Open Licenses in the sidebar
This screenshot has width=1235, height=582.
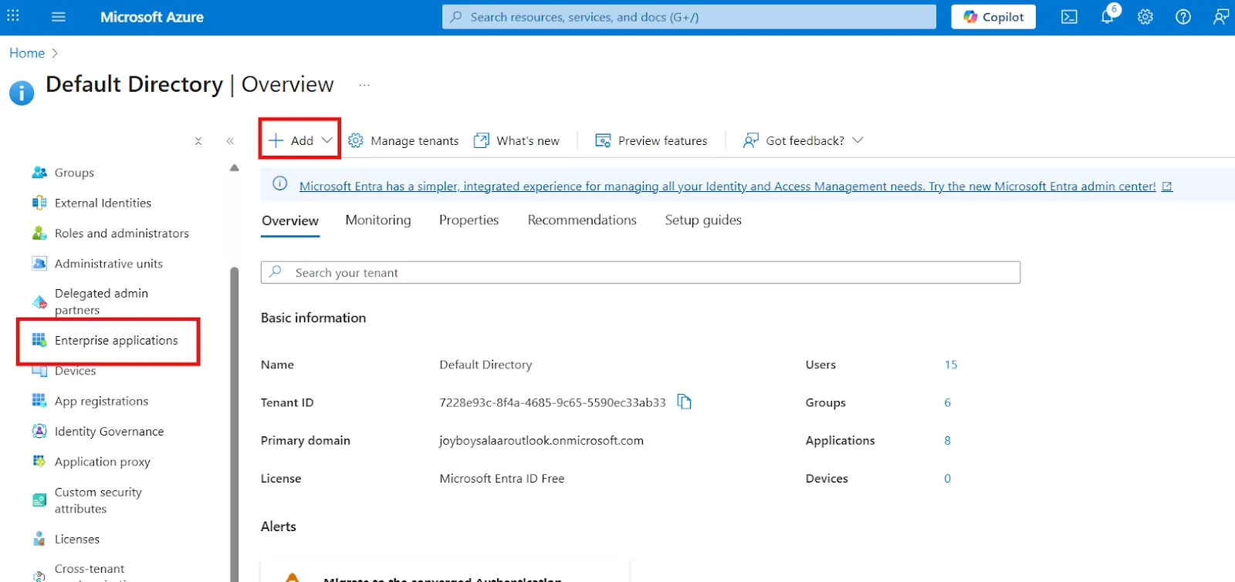tap(76, 539)
